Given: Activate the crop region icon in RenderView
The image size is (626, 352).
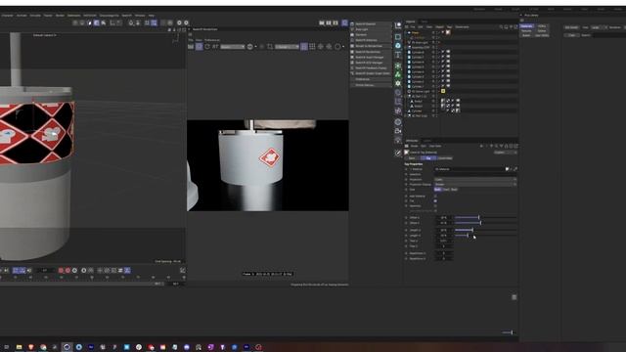Looking at the screenshot, I should point(270,47).
